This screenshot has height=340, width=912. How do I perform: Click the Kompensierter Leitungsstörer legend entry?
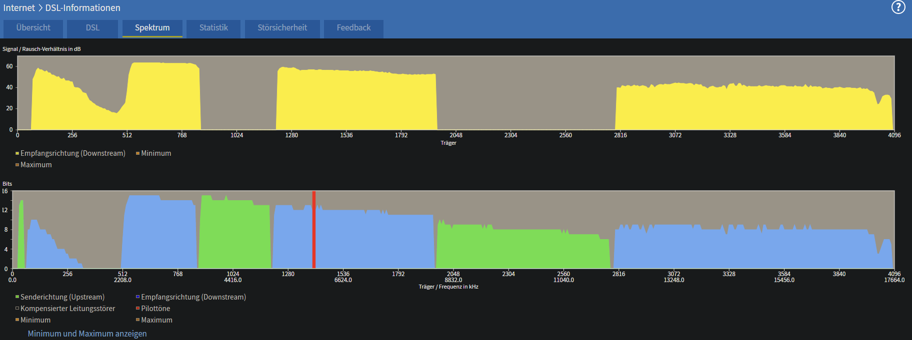65,309
